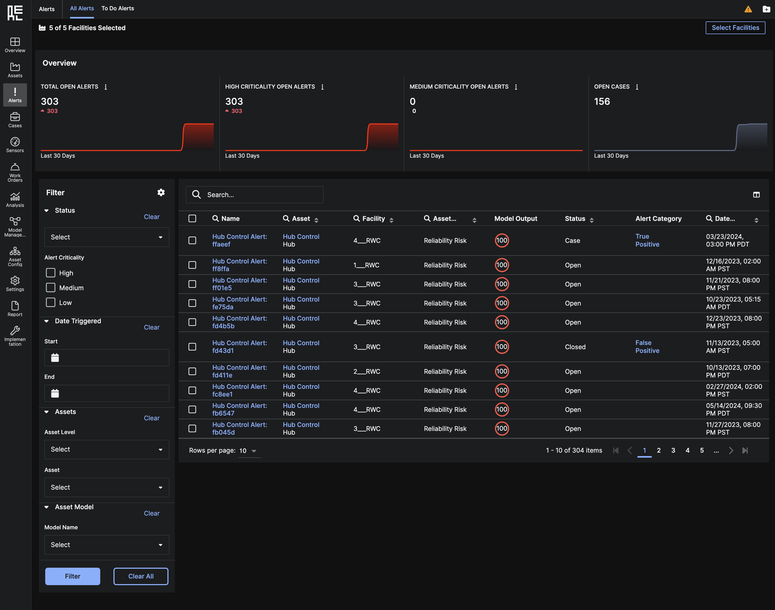Screen dimensions: 775x610
Task: Click Total Open Alerts info icon
Action: coord(106,87)
